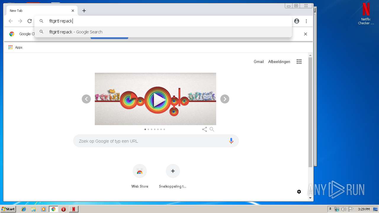Open the Gmail link
379x213 pixels.
pos(259,62)
